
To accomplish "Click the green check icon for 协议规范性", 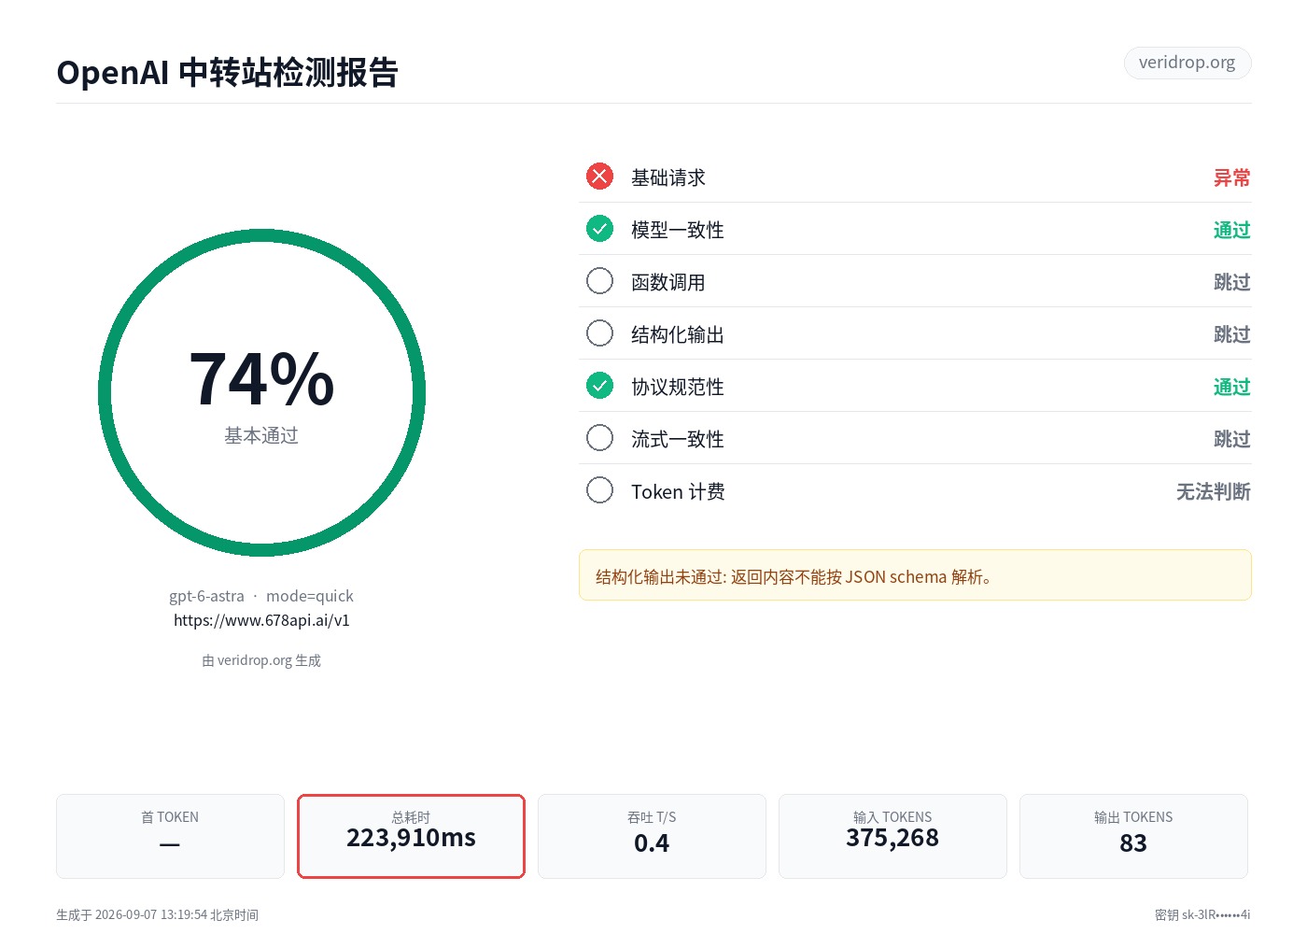I will pyautogui.click(x=599, y=386).
